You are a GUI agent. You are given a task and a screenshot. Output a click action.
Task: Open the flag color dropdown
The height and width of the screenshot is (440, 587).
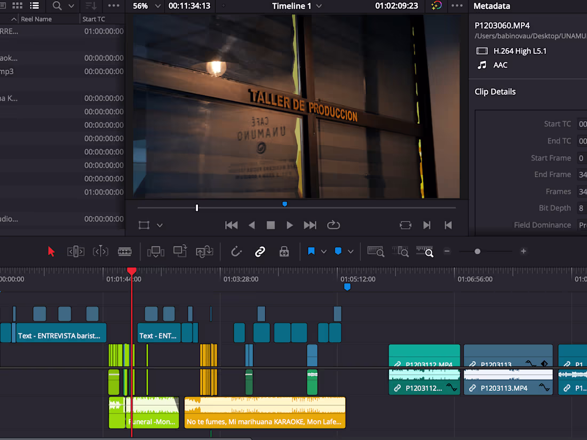(x=324, y=251)
